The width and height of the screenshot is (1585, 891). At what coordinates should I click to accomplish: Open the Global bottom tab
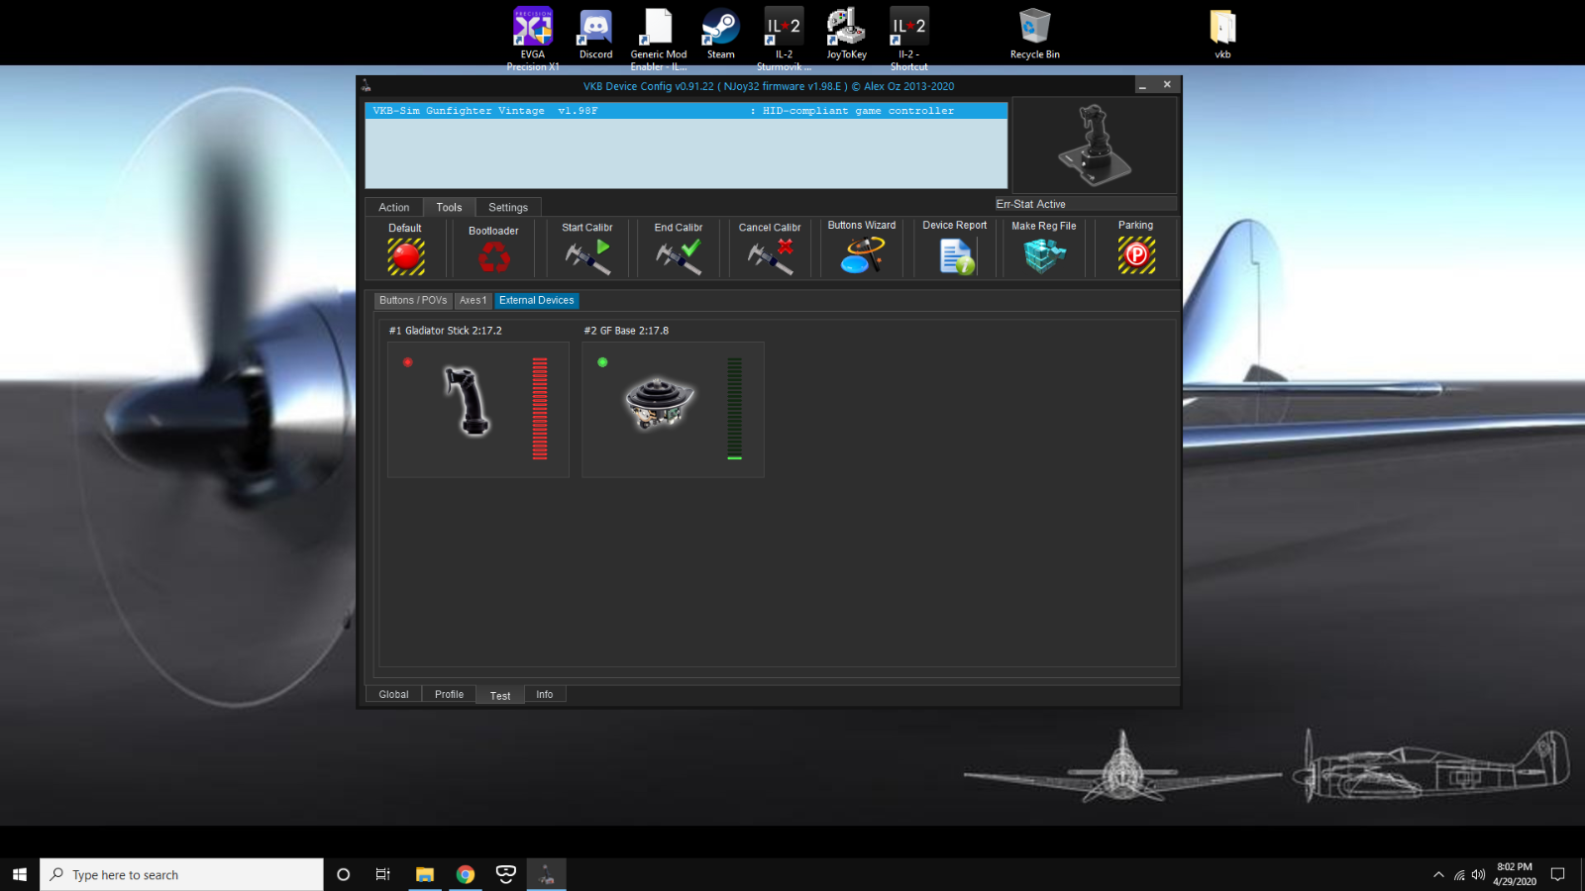tap(393, 694)
